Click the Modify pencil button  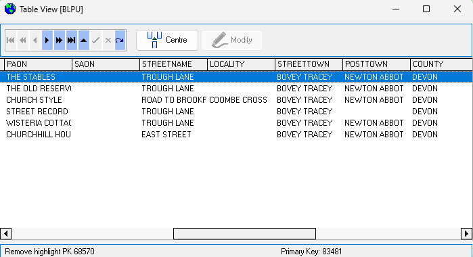[x=232, y=40]
